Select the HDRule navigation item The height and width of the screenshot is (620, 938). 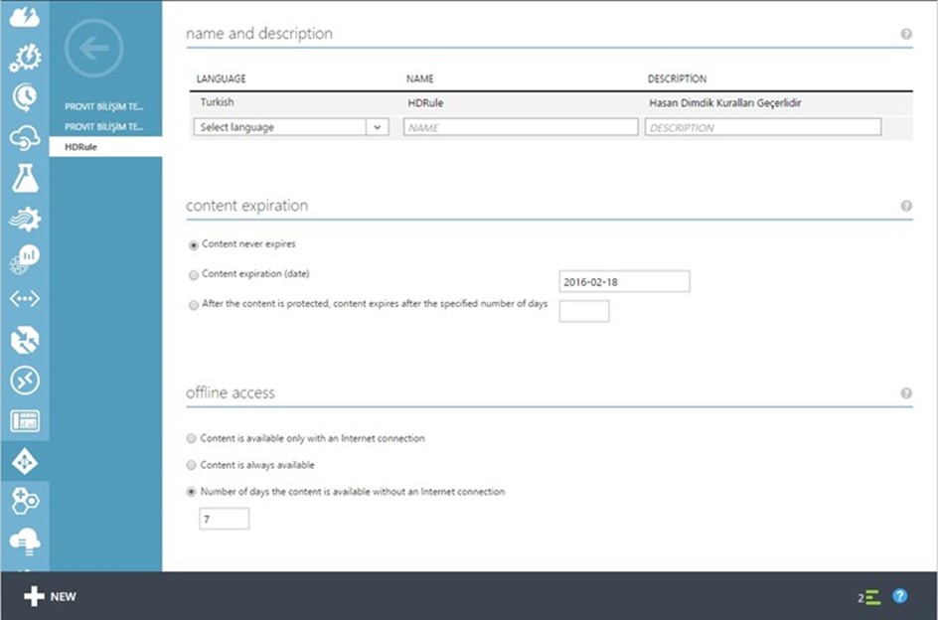pyautogui.click(x=105, y=147)
